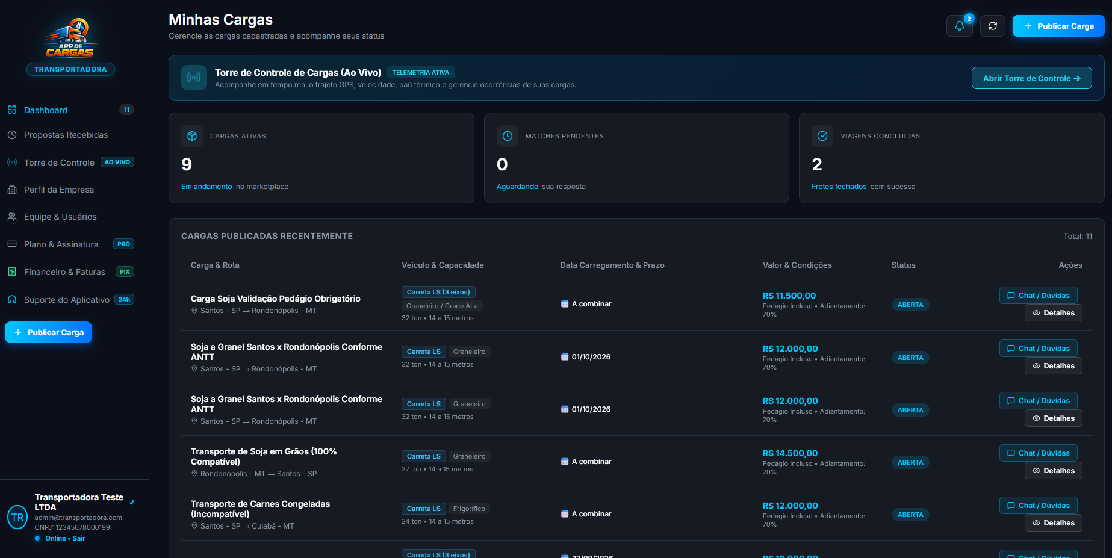The image size is (1112, 558).
Task: Click the Equipe & Usuários people icon
Action: 12,217
